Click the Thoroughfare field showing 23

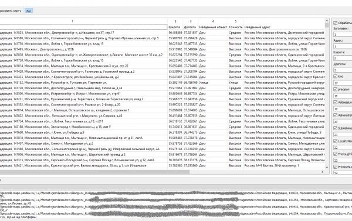[x=343, y=161]
